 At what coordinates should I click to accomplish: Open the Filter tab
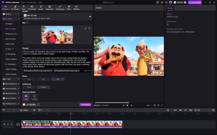[69, 8]
